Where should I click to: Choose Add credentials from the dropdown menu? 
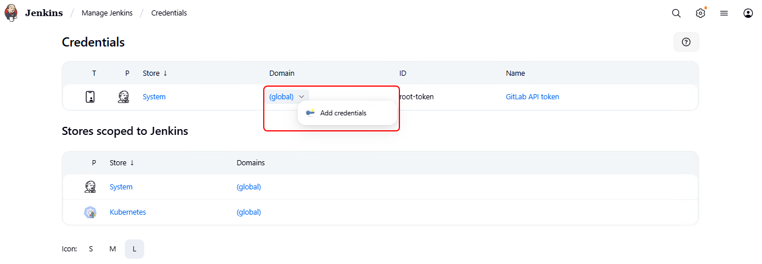(x=343, y=113)
